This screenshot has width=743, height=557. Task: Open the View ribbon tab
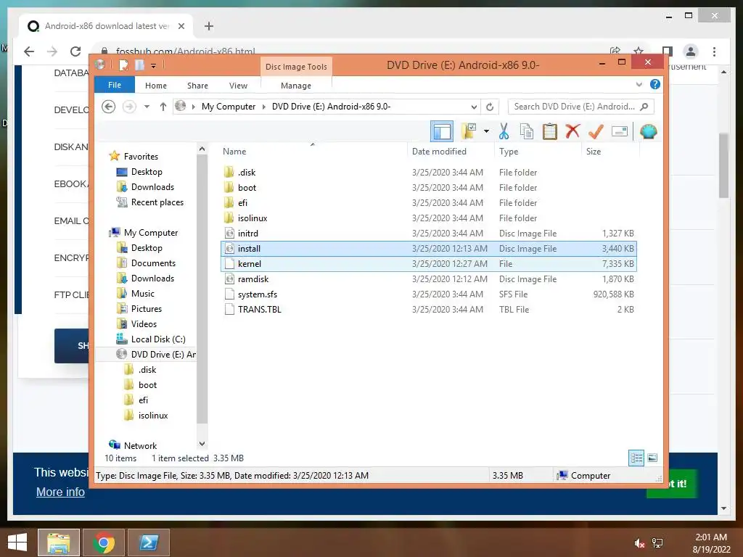point(238,86)
